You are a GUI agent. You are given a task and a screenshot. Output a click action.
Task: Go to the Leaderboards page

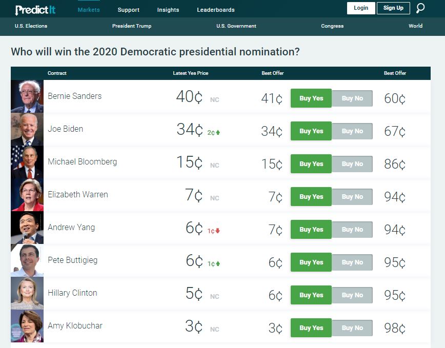click(216, 10)
